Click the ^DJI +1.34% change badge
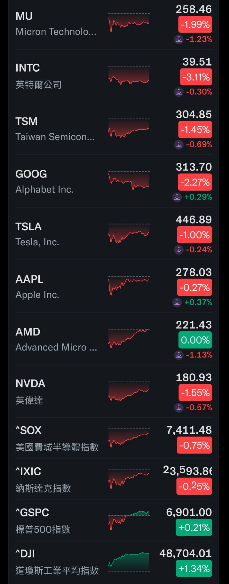This screenshot has height=584, width=229. (x=194, y=569)
